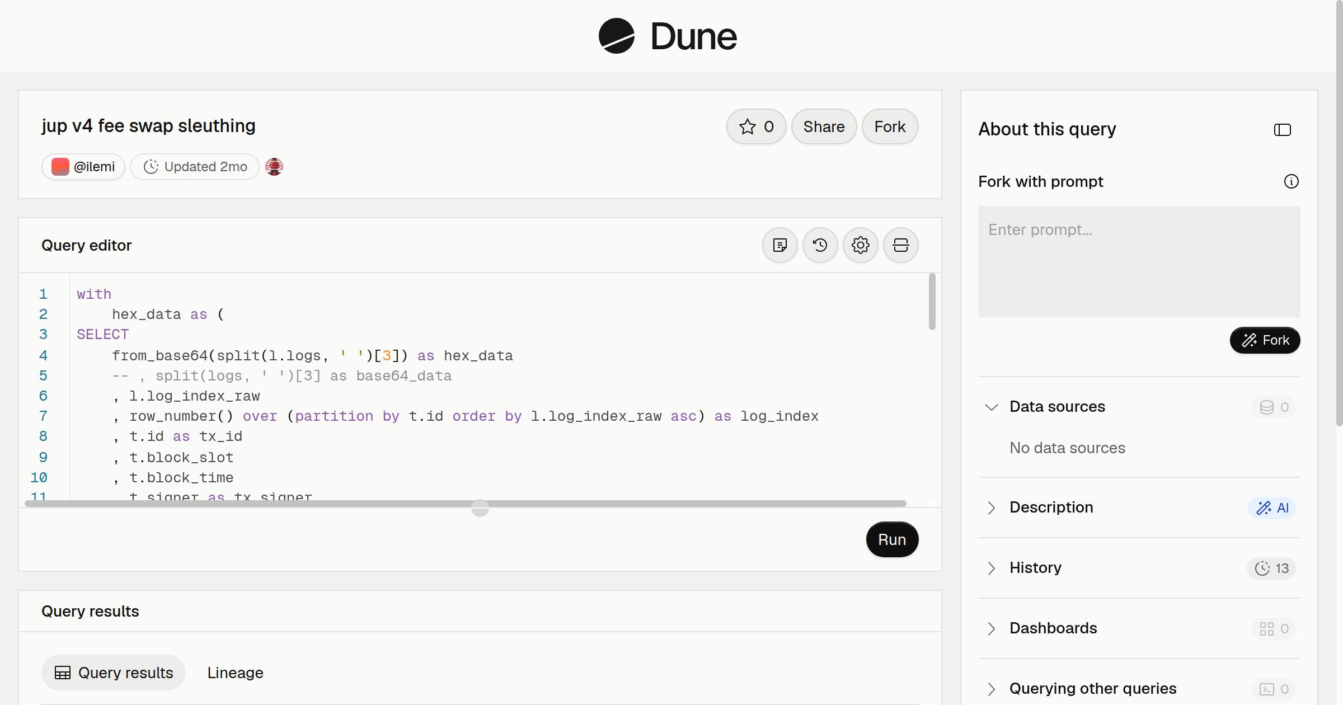The width and height of the screenshot is (1343, 705).
Task: Expand the Querying other queries section
Action: coord(991,689)
